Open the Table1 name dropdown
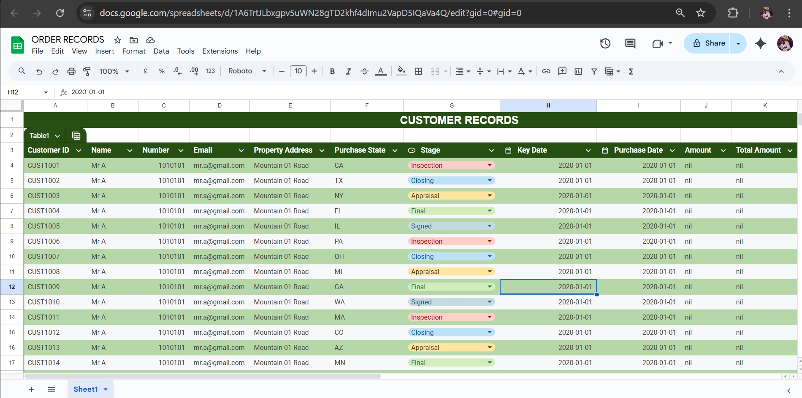This screenshot has height=398, width=802. (57, 136)
